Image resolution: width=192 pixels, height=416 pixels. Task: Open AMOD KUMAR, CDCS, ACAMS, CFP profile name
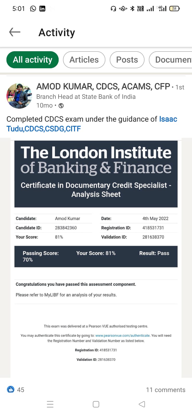[x=103, y=86]
